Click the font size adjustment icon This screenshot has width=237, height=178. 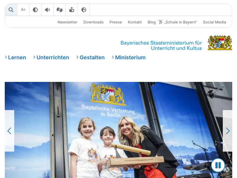(23, 10)
